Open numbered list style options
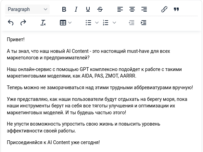 pos(114,23)
